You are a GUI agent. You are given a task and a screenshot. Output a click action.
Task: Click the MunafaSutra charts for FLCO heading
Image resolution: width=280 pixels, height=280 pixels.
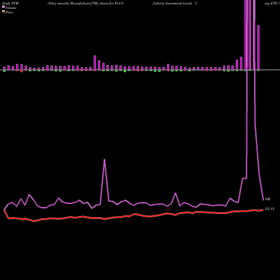[86, 3]
